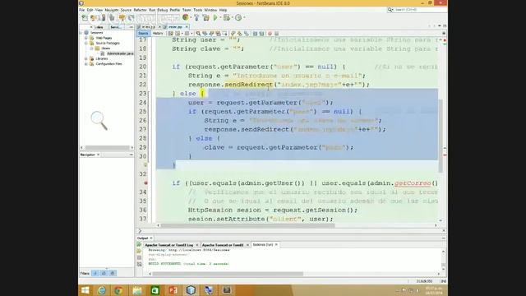This screenshot has height=296, width=526.
Task: Close the Output panel tab
Action: (x=151, y=238)
